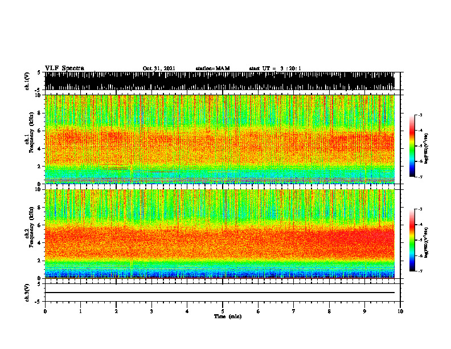Click the "start UT = 3:20:1" header text
This screenshot has height=349, width=451.
(275, 68)
